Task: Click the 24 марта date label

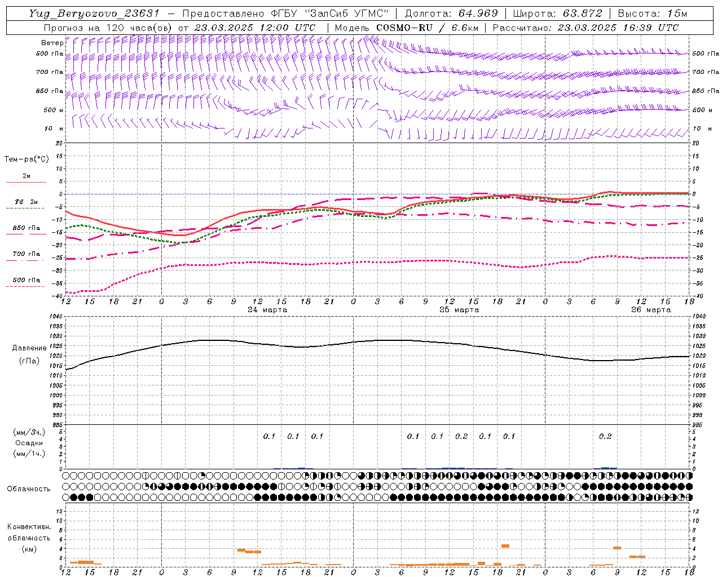Action: pos(267,309)
